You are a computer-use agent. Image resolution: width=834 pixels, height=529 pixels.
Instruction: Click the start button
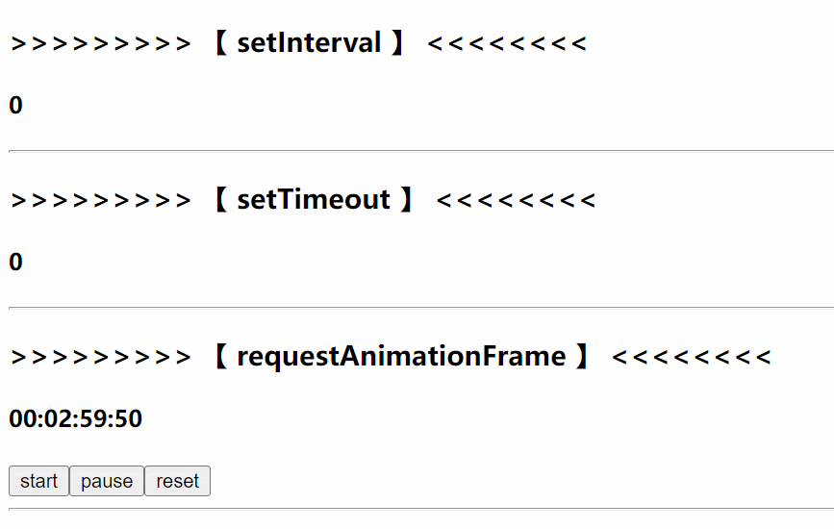[38, 481]
